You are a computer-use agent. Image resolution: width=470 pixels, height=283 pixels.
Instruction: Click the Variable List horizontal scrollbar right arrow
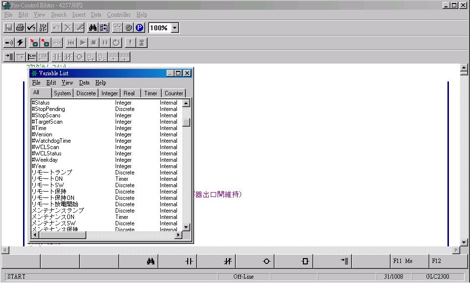click(x=178, y=235)
